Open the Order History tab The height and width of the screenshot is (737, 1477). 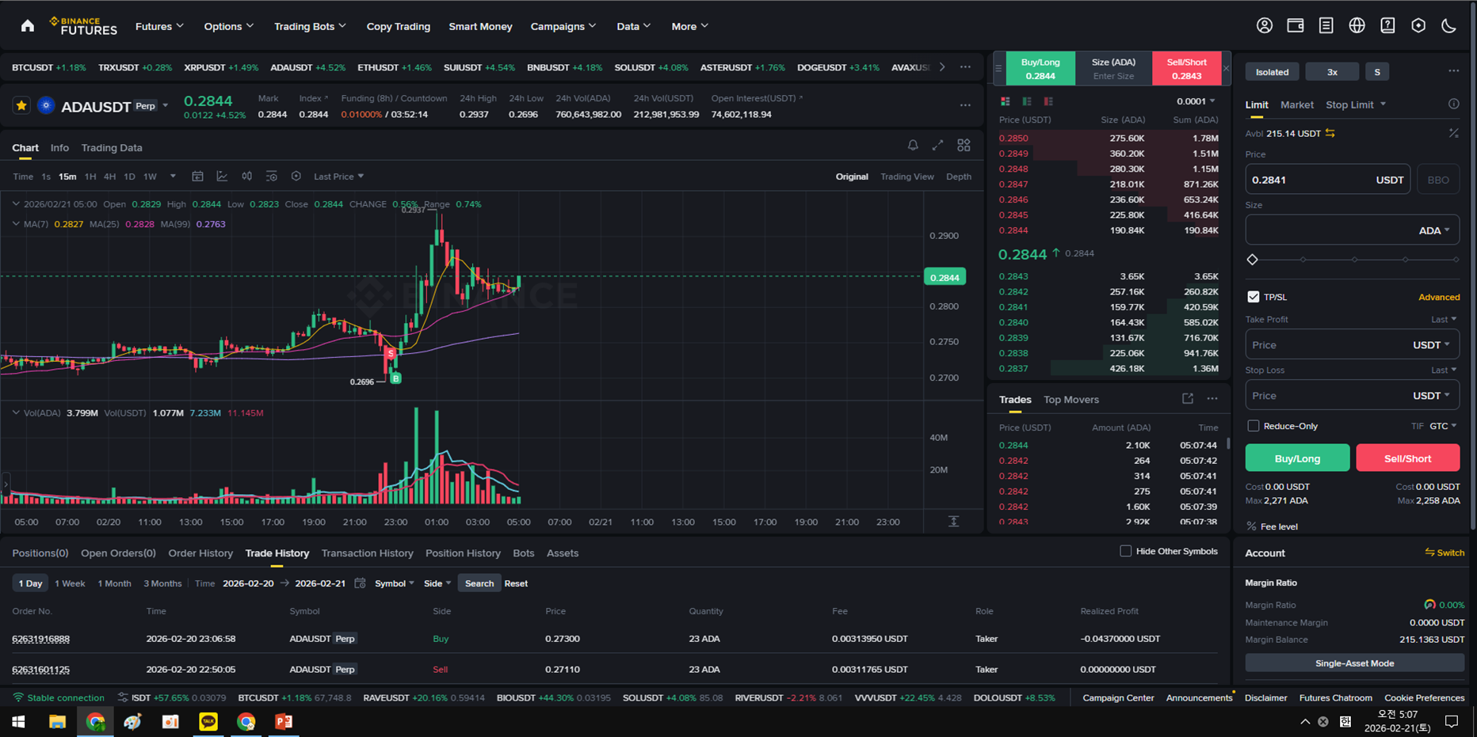(200, 553)
